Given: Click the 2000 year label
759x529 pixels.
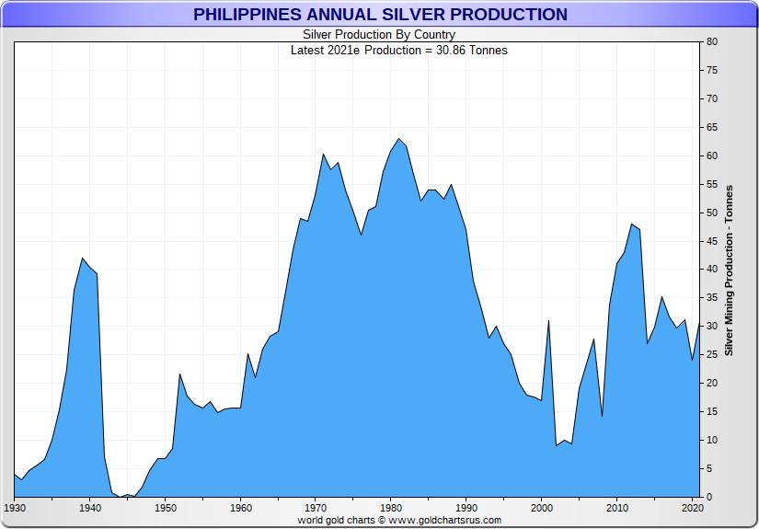Looking at the screenshot, I should [542, 507].
